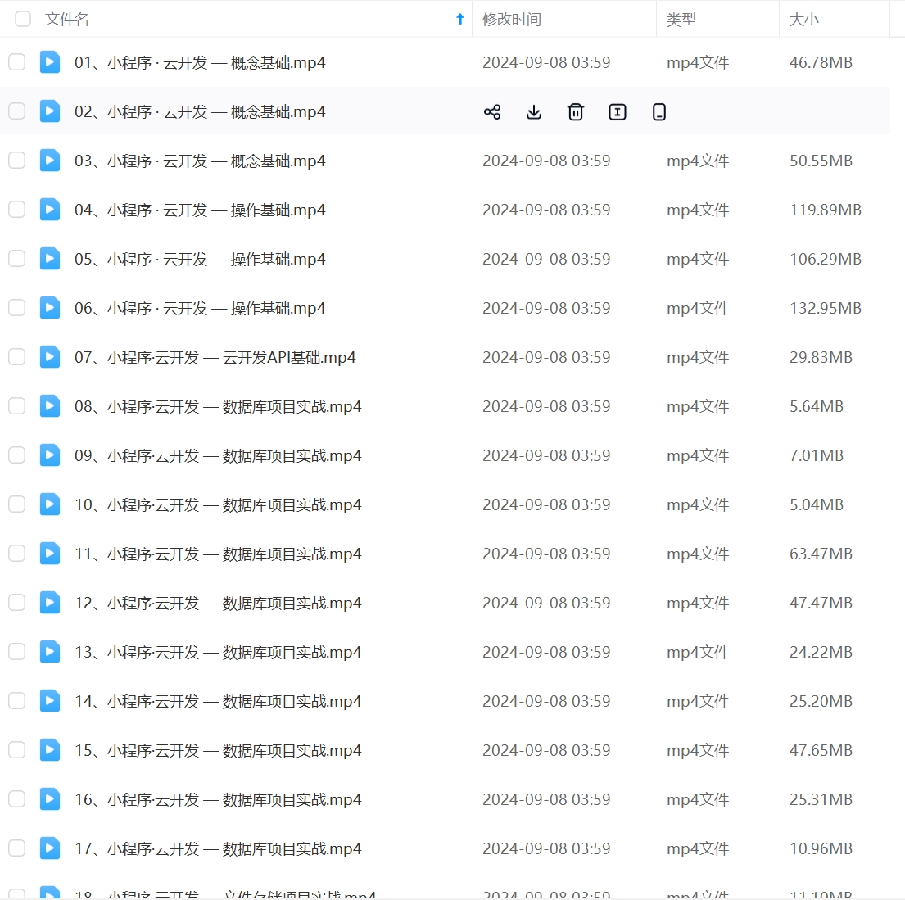Screen dimensions: 905x900
Task: Toggle the select-all checkbox in the header
Action: click(x=23, y=19)
